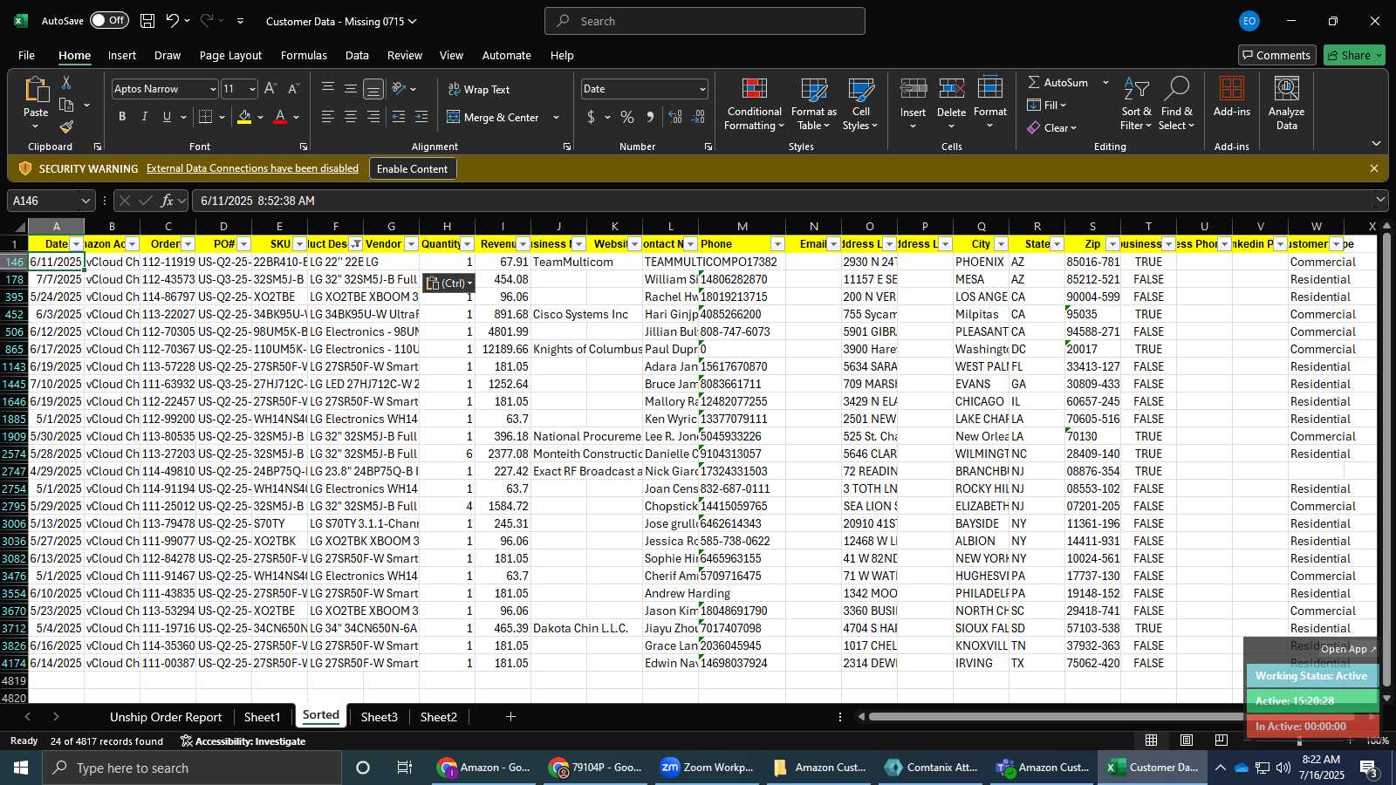Open the Date column filter dropdown
Screen dimensions: 1396x785
77,244
